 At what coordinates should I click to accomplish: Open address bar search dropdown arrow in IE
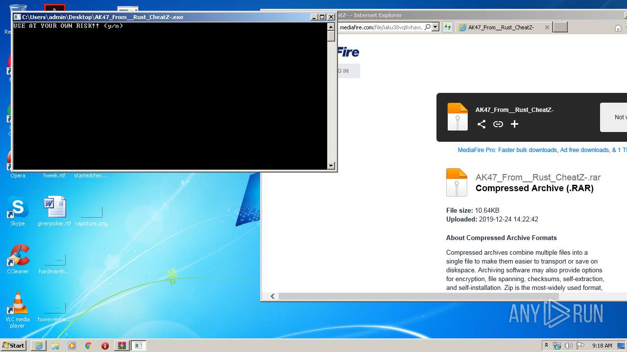pos(434,27)
